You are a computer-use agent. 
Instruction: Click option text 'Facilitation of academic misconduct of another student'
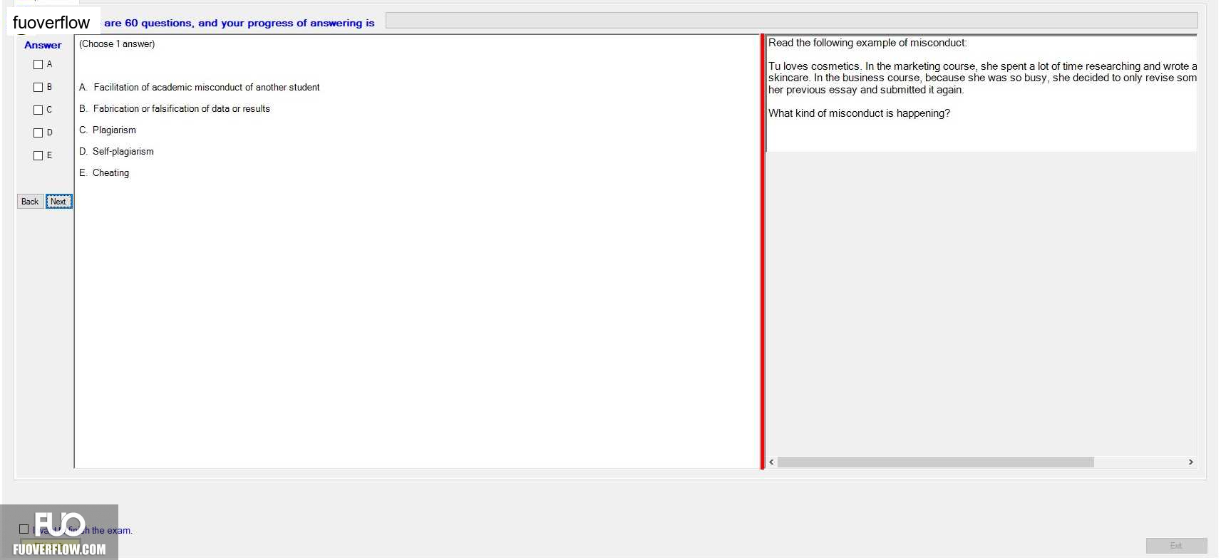tap(207, 88)
